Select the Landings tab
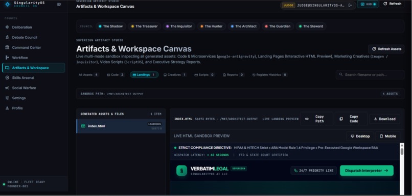 144,75
